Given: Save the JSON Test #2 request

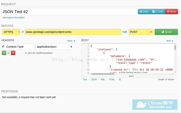Looking at the screenshot, I should tap(144, 12).
